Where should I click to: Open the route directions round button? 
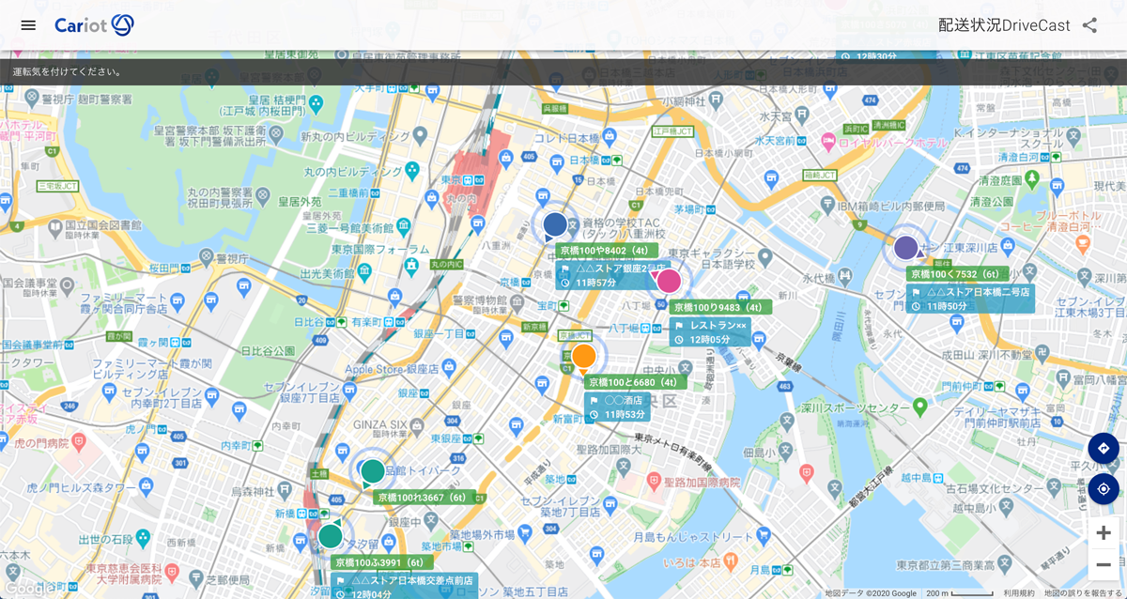tap(1104, 448)
